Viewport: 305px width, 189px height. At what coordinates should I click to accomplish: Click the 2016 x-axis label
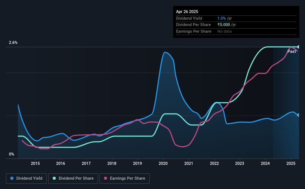tap(61, 163)
